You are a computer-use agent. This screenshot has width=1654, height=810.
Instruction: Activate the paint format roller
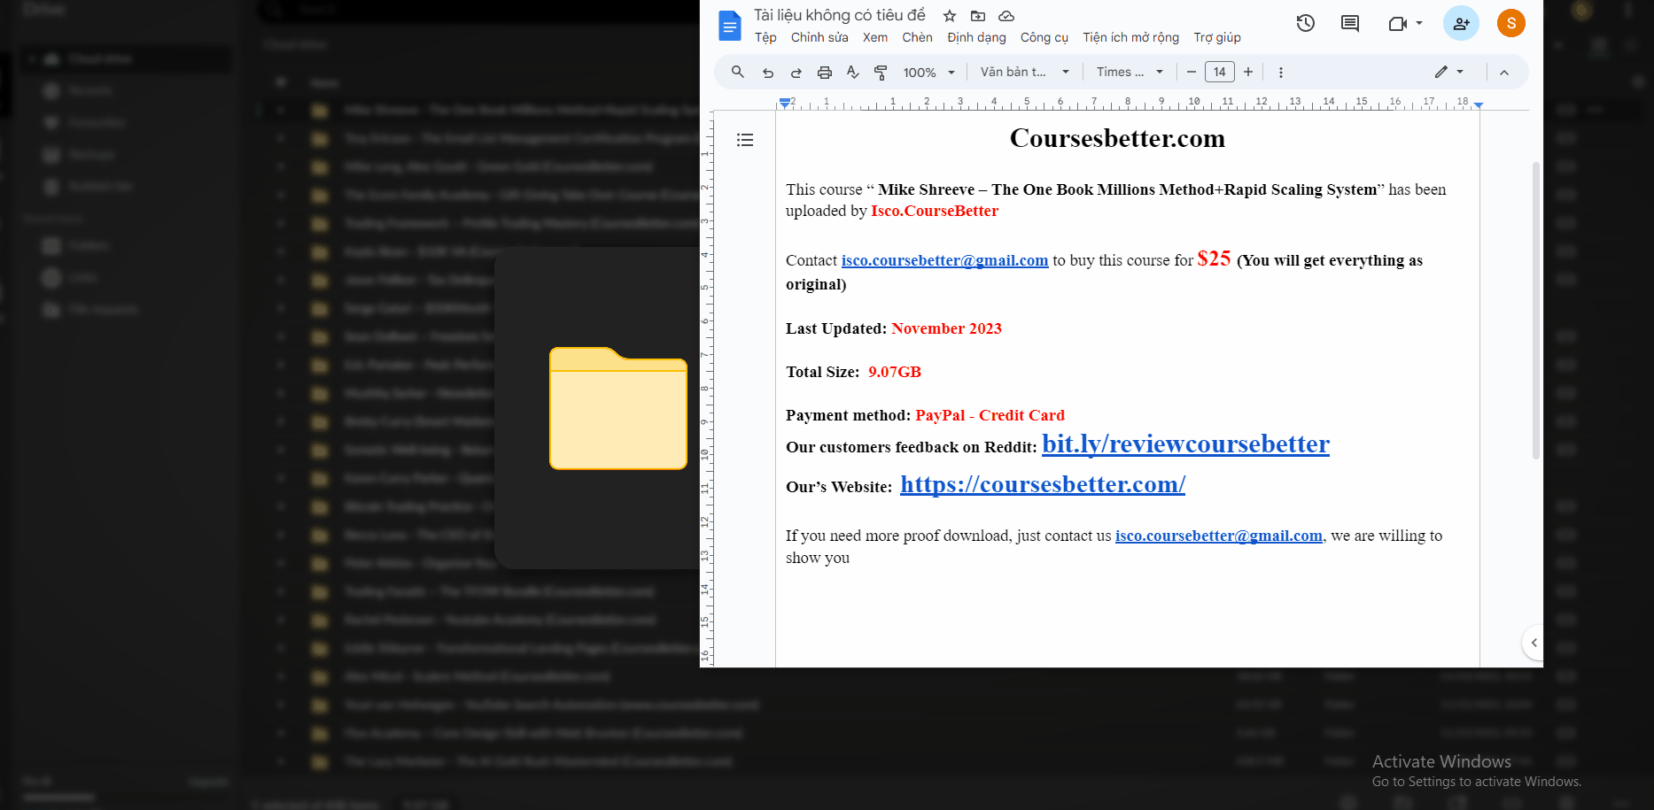881,73
